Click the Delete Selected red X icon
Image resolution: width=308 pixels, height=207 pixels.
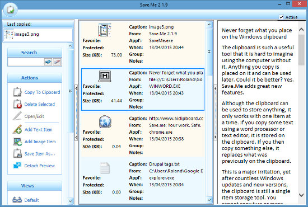17,104
